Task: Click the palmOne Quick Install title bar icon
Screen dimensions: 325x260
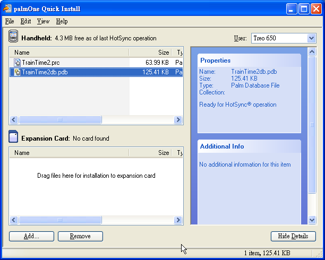Action: click(x=7, y=8)
